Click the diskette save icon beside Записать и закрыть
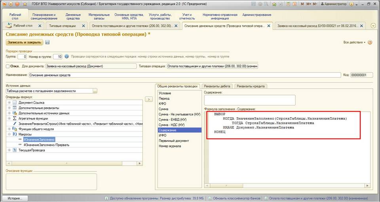 [x=47, y=42]
